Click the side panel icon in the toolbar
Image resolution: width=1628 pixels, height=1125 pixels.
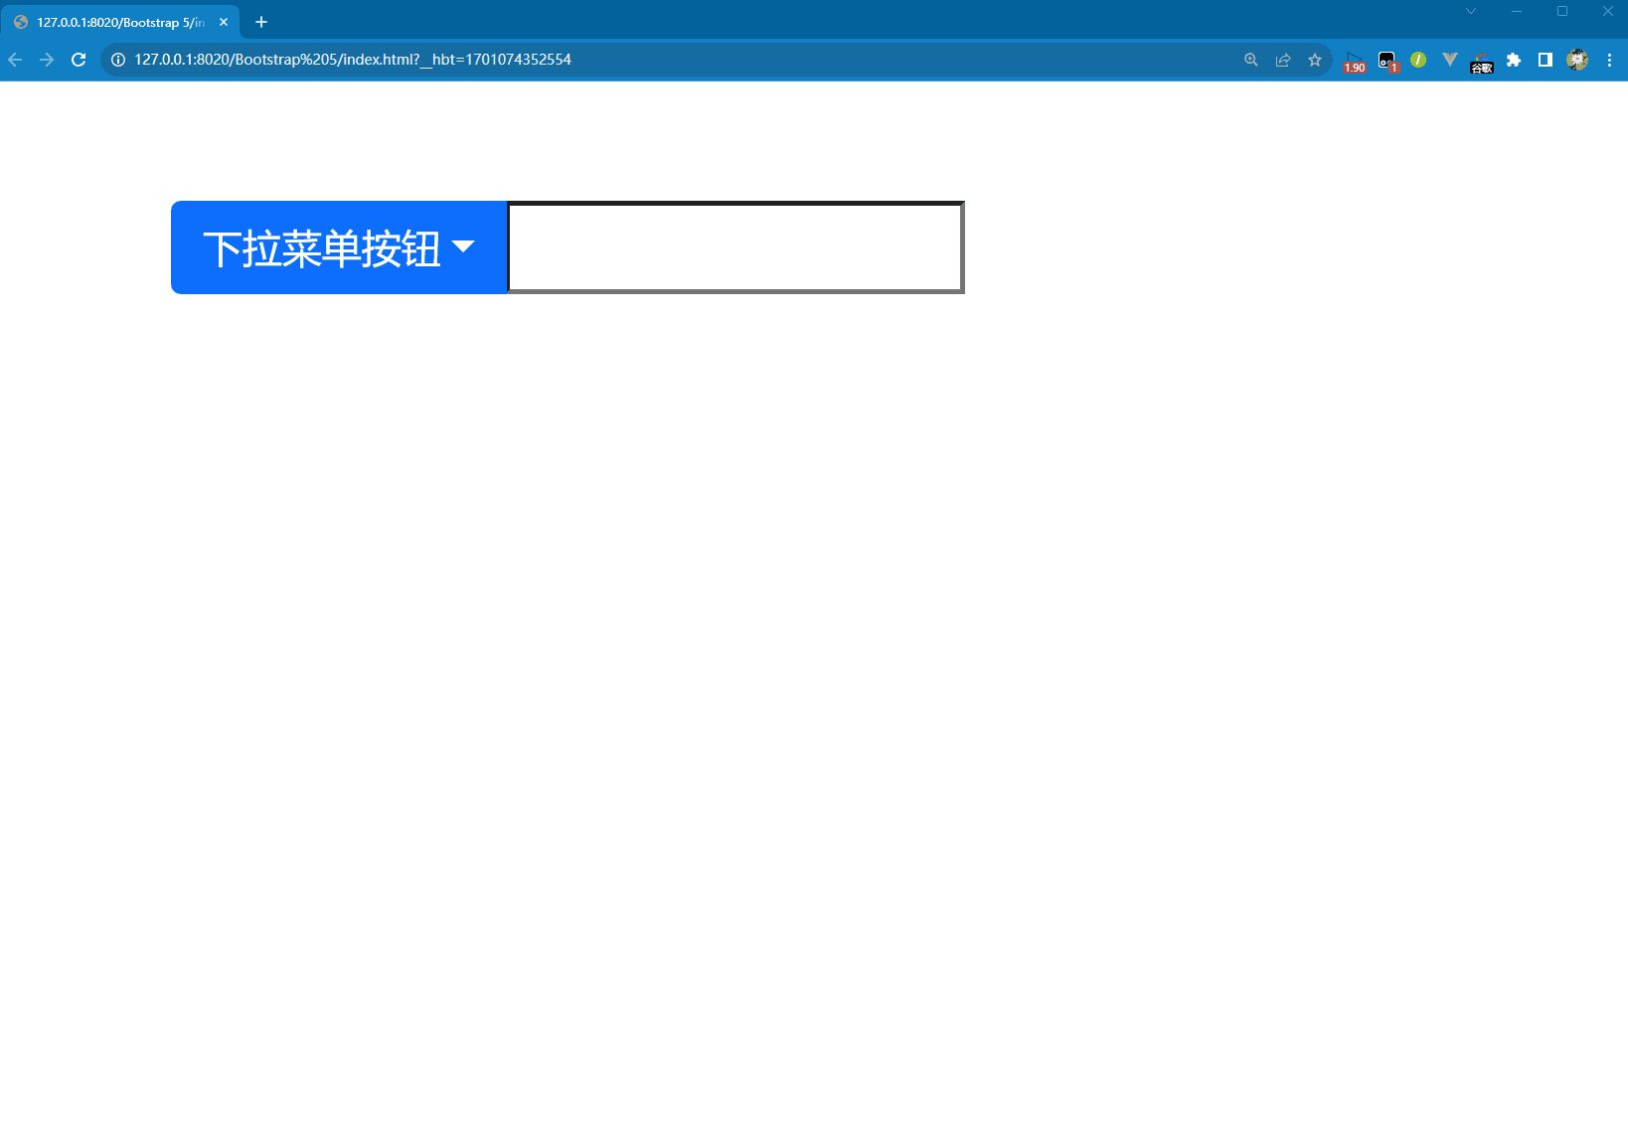click(x=1546, y=60)
